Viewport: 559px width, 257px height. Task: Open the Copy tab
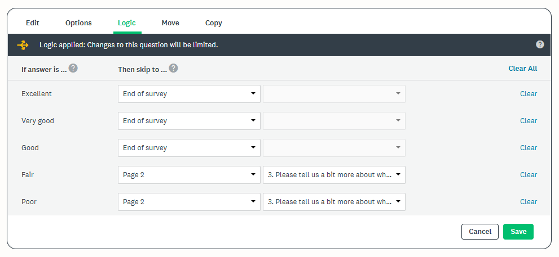click(x=214, y=22)
